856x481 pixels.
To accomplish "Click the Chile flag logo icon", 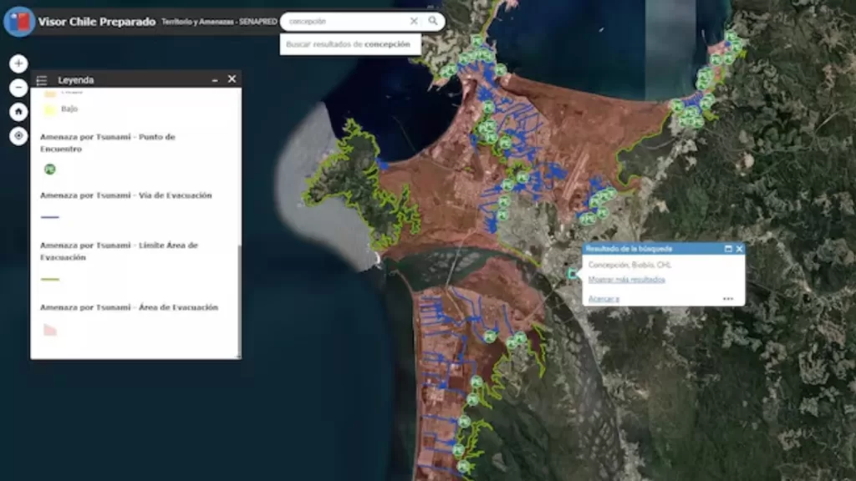I will pos(18,21).
